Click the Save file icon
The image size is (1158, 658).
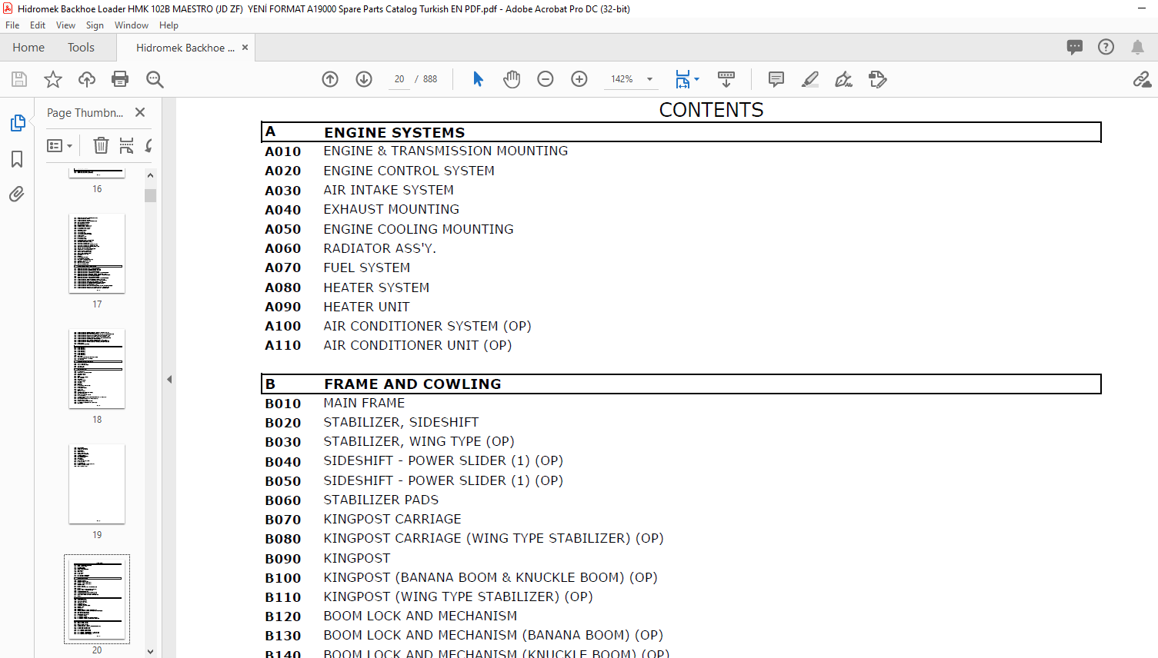19,79
